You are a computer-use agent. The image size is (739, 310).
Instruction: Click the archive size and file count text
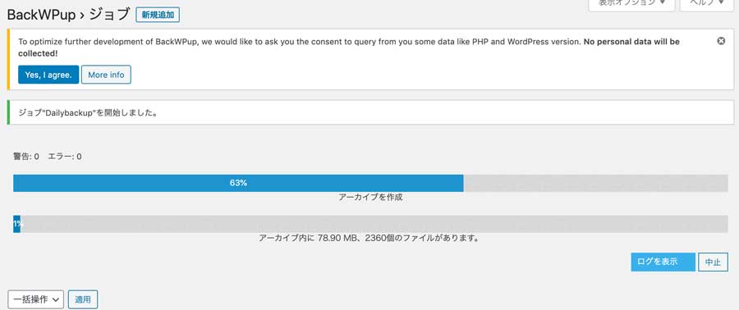click(x=369, y=239)
